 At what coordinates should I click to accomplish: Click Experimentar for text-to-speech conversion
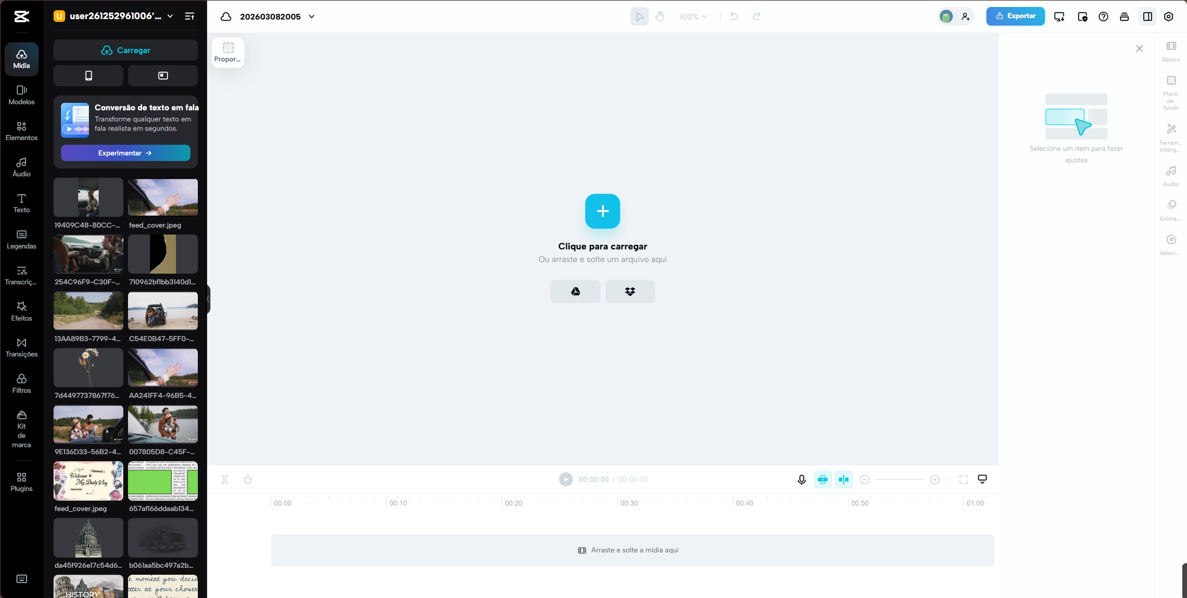[125, 153]
